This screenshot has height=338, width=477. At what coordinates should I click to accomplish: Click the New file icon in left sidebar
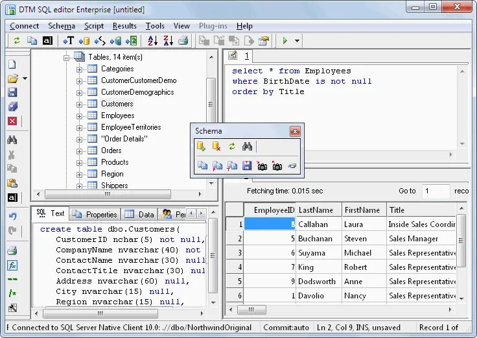(12, 64)
